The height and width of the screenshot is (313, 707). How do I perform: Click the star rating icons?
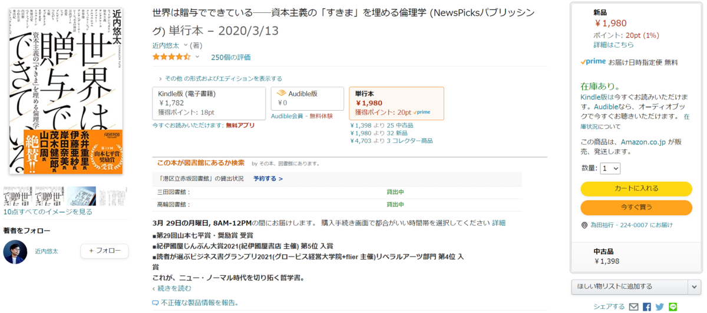coord(171,57)
